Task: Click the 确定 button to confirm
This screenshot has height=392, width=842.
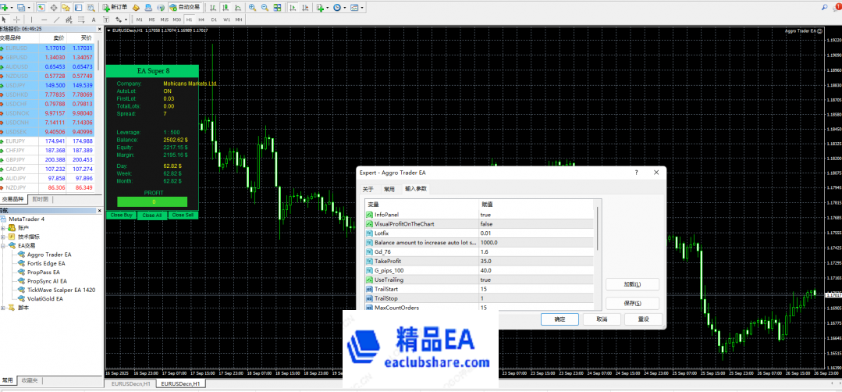Action: coord(560,319)
